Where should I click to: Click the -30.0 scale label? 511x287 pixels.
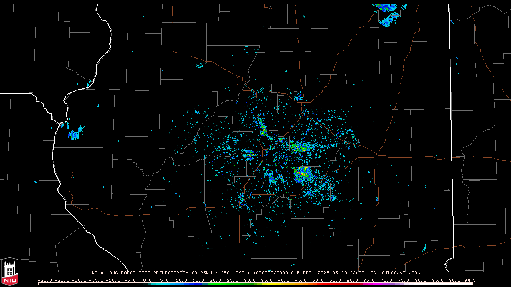[x=45, y=281]
